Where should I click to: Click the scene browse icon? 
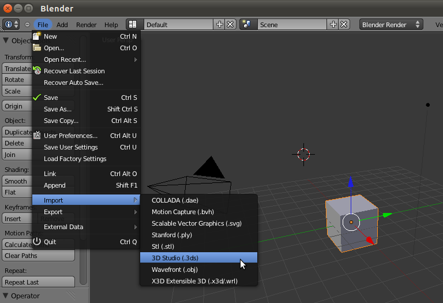tap(246, 25)
